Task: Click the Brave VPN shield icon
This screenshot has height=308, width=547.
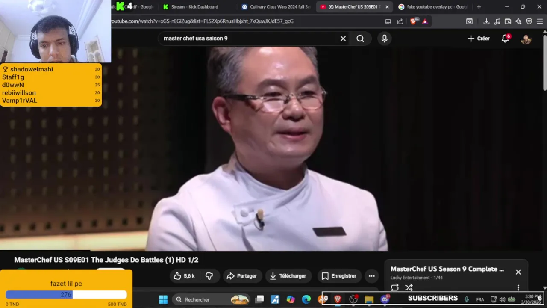Action: pos(529,21)
